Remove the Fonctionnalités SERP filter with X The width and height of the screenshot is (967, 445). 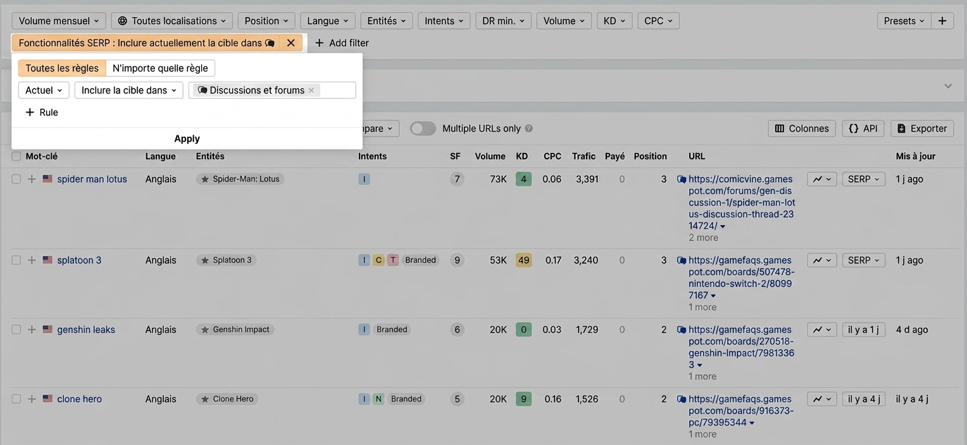point(290,43)
